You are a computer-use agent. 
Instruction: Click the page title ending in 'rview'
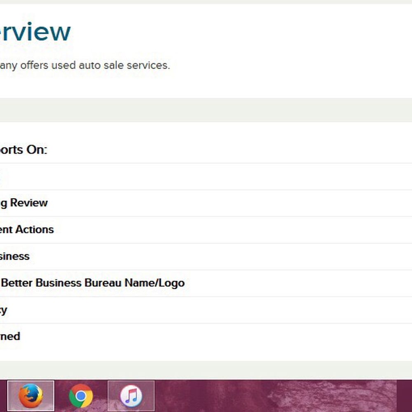[x=35, y=32]
